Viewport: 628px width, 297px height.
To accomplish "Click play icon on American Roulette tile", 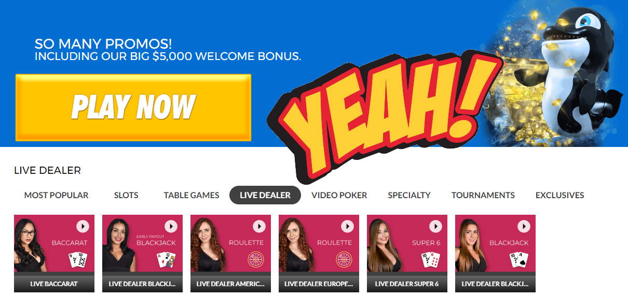I will click(x=259, y=226).
